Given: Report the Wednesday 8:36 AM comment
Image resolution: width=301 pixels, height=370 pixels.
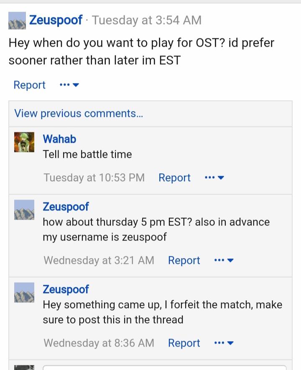Looking at the screenshot, I should pos(184,343).
